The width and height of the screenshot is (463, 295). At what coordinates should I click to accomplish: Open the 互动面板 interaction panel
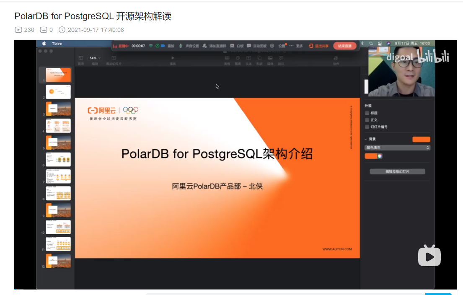(x=256, y=46)
